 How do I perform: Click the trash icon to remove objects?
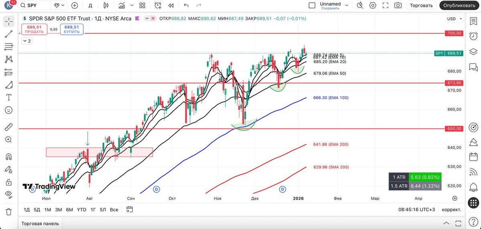(x=8, y=211)
